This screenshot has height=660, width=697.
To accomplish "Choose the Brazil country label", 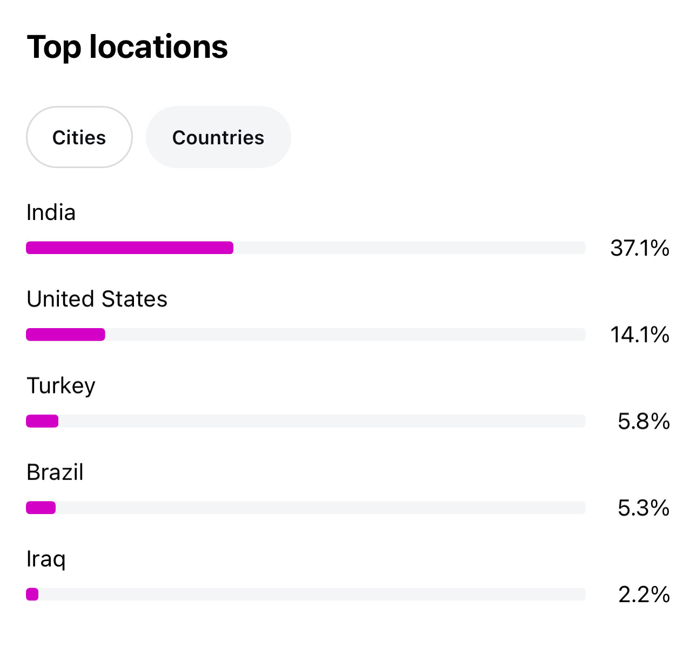I will pyautogui.click(x=55, y=472).
